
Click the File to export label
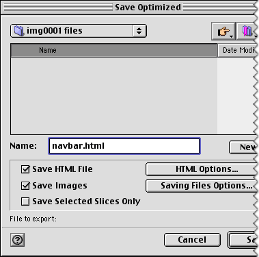[33, 219]
